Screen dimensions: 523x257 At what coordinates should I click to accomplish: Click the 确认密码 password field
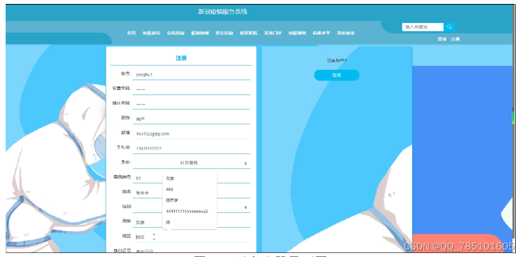[191, 104]
